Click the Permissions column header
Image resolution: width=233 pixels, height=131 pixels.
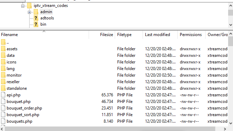point(191,35)
